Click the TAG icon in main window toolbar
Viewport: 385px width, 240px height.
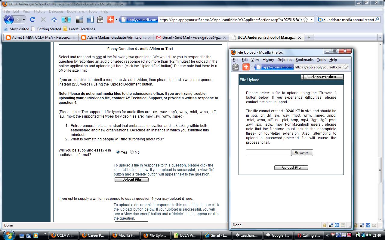[x=100, y=20]
